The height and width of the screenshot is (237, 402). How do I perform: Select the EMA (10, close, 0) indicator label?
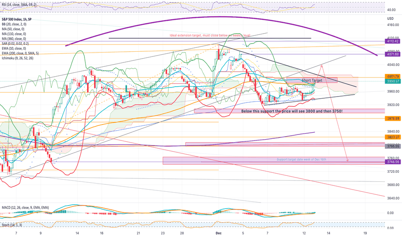[x=14, y=48]
